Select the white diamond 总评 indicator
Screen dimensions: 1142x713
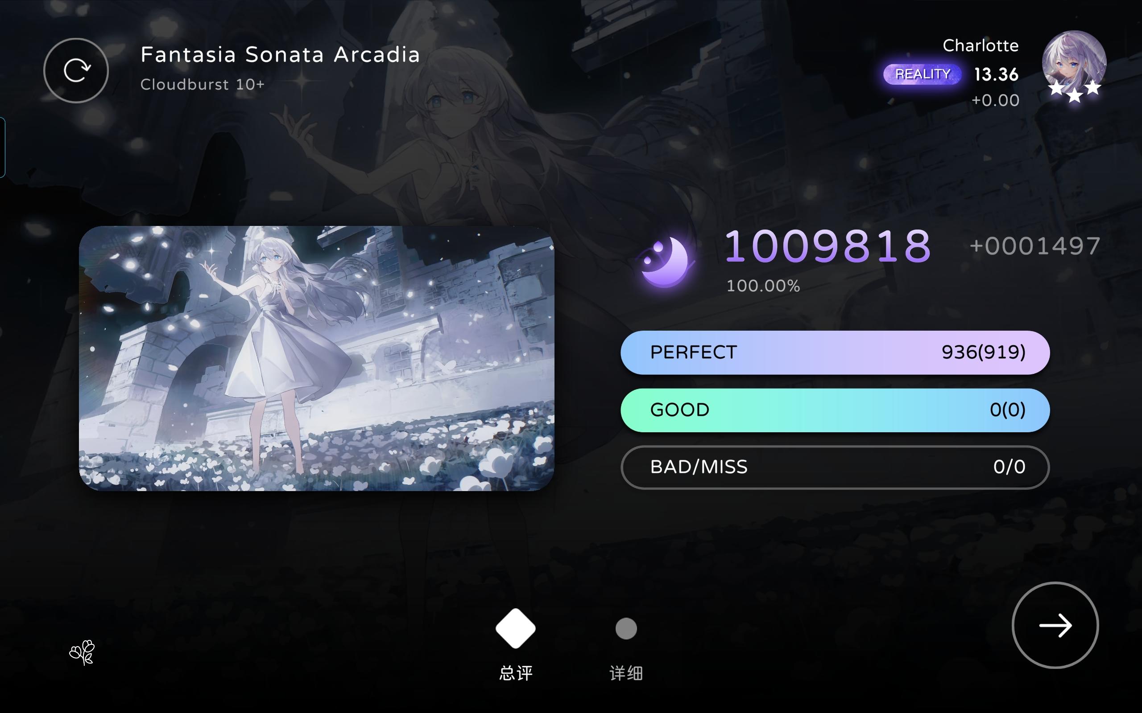pos(515,629)
